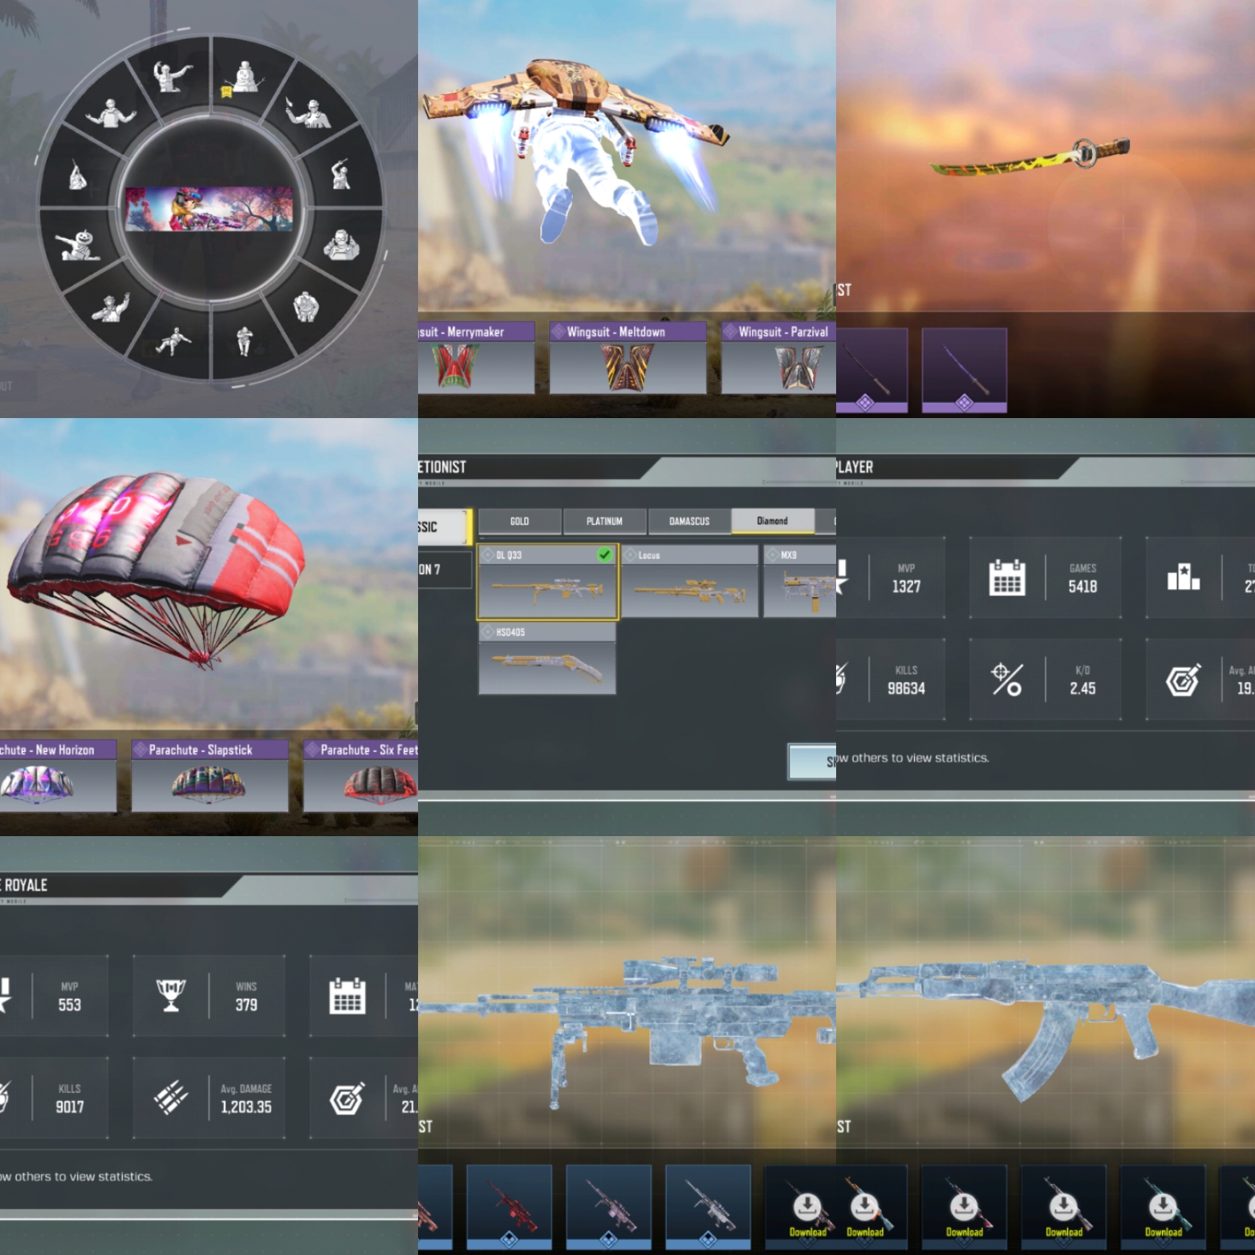Screen dimensions: 1255x1255
Task: Click the bullets icon beside Avg. Damage
Action: click(x=171, y=1098)
